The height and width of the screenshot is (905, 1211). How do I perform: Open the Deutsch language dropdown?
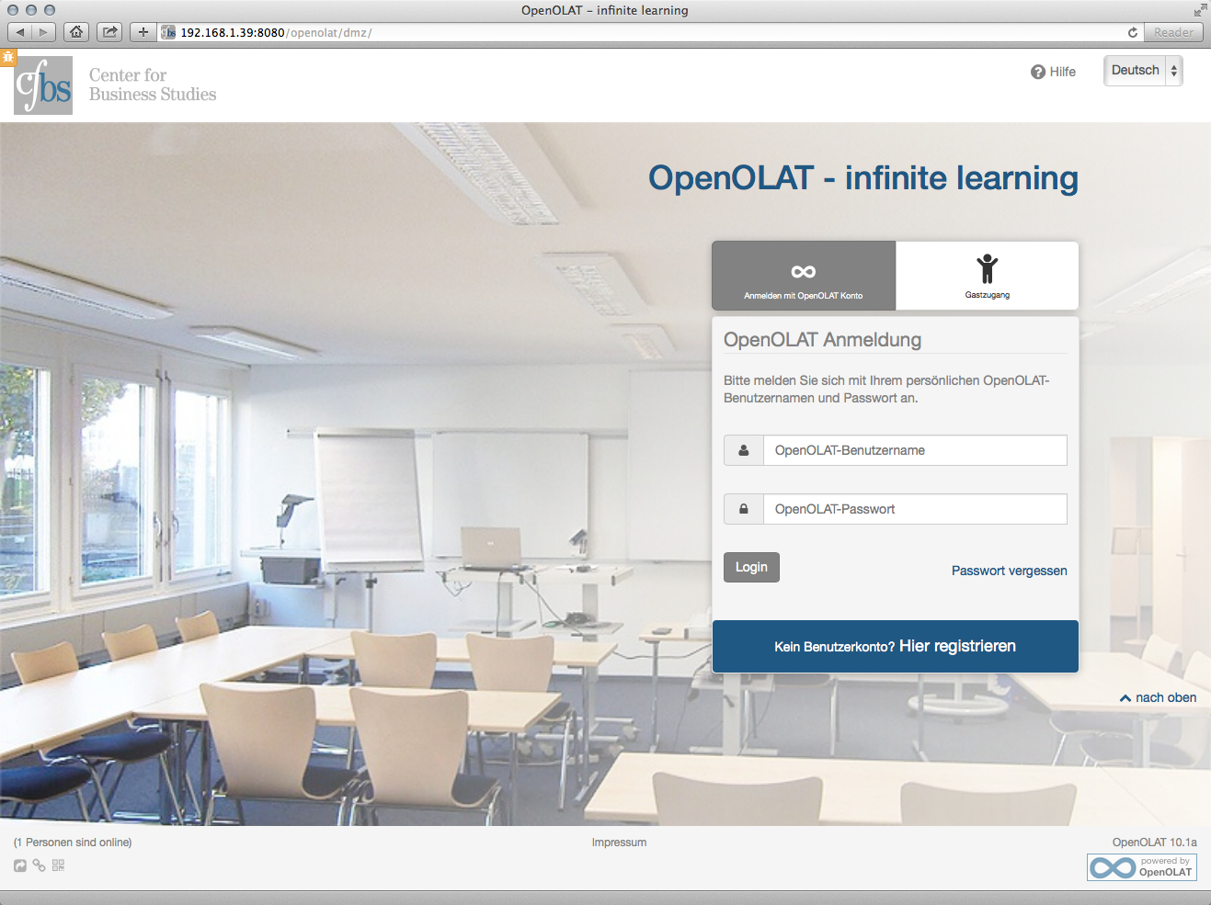[1143, 71]
